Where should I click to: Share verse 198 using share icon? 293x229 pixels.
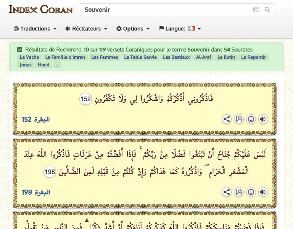click(227, 192)
